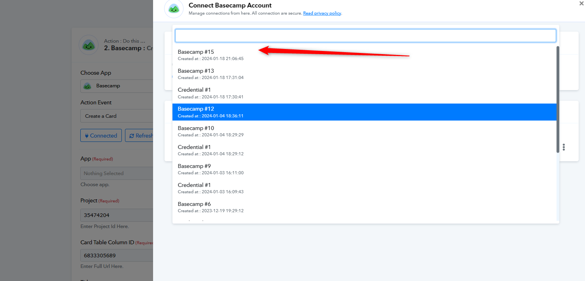Choose Credential #1 created 2024-01-03 16:09:43

point(364,188)
